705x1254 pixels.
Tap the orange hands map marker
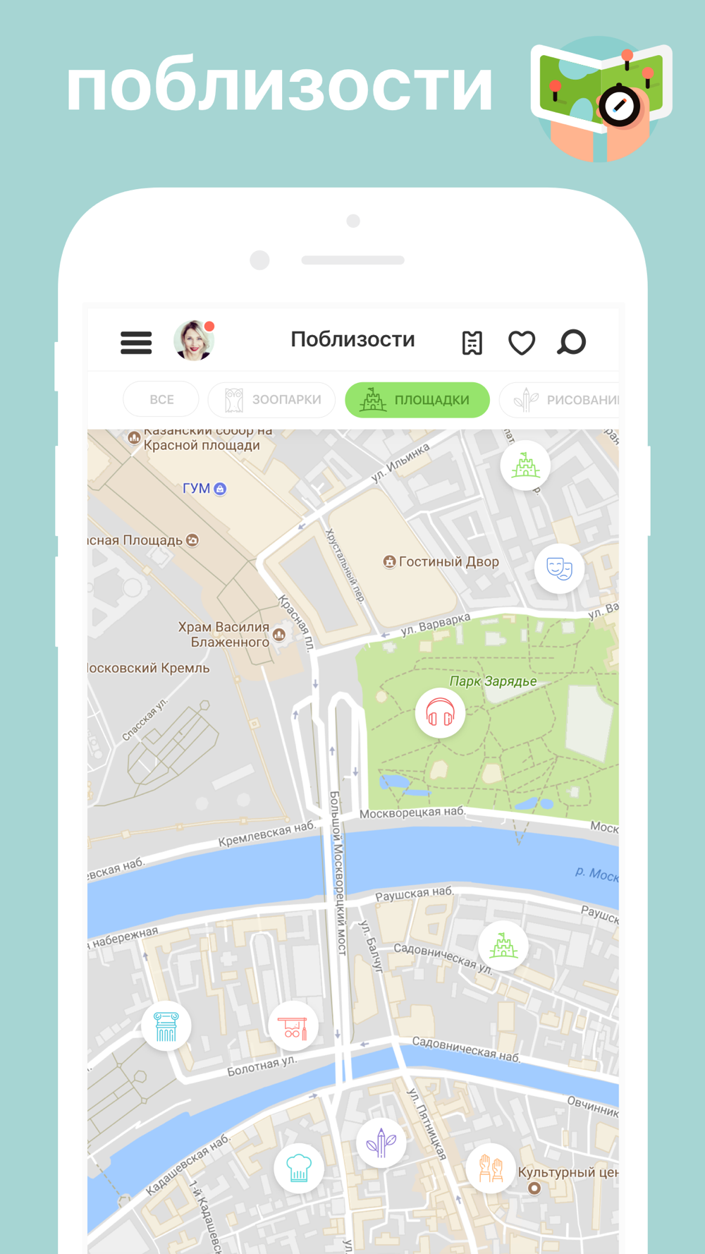tap(491, 1168)
